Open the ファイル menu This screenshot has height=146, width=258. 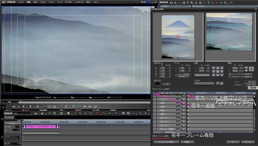click(21, 2)
